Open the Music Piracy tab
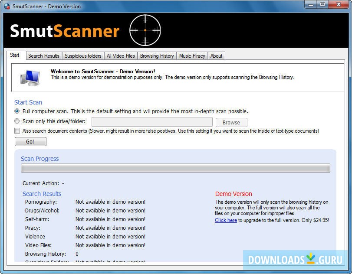Image resolution: width=352 pixels, height=274 pixels. (192, 55)
